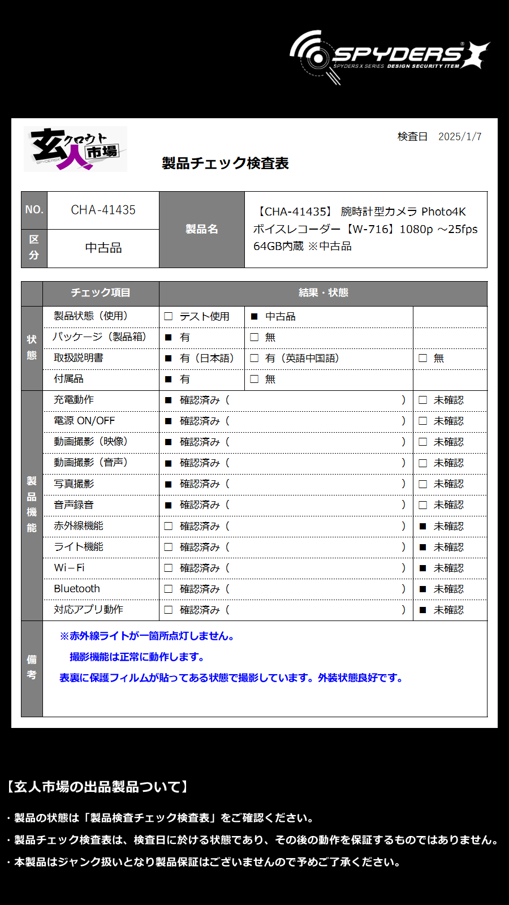Tick the テスト使用 checkbox

point(168,316)
